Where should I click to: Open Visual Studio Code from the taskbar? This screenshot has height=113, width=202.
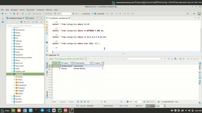(48, 110)
